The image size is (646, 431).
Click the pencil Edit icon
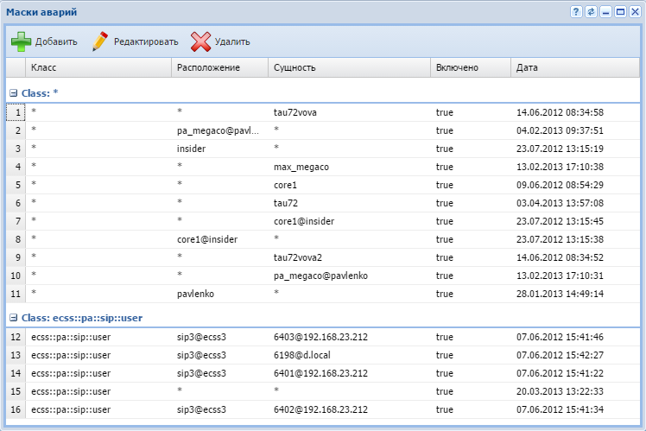click(x=100, y=41)
